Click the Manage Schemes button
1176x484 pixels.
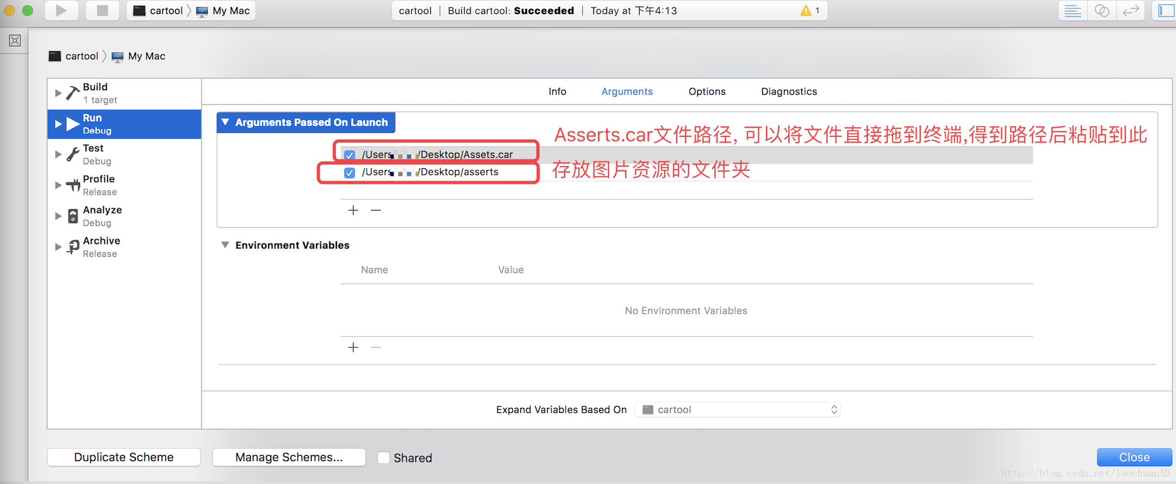[289, 457]
